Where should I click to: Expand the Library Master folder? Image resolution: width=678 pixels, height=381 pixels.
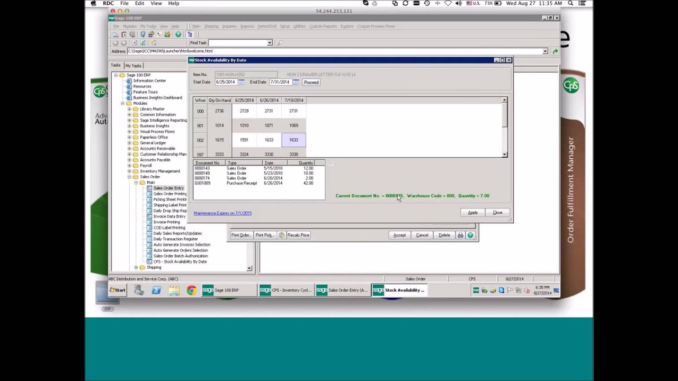click(x=129, y=109)
